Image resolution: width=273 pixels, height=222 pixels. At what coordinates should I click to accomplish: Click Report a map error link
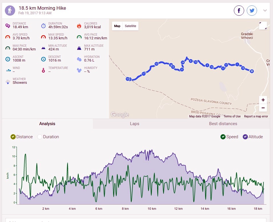pyautogui.click(x=256, y=116)
